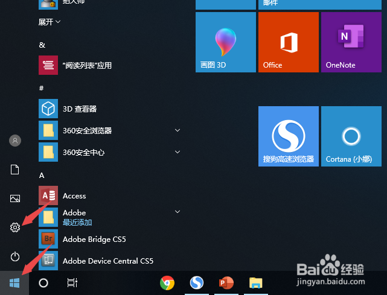Open the 3D 查看器 app icon

point(48,109)
